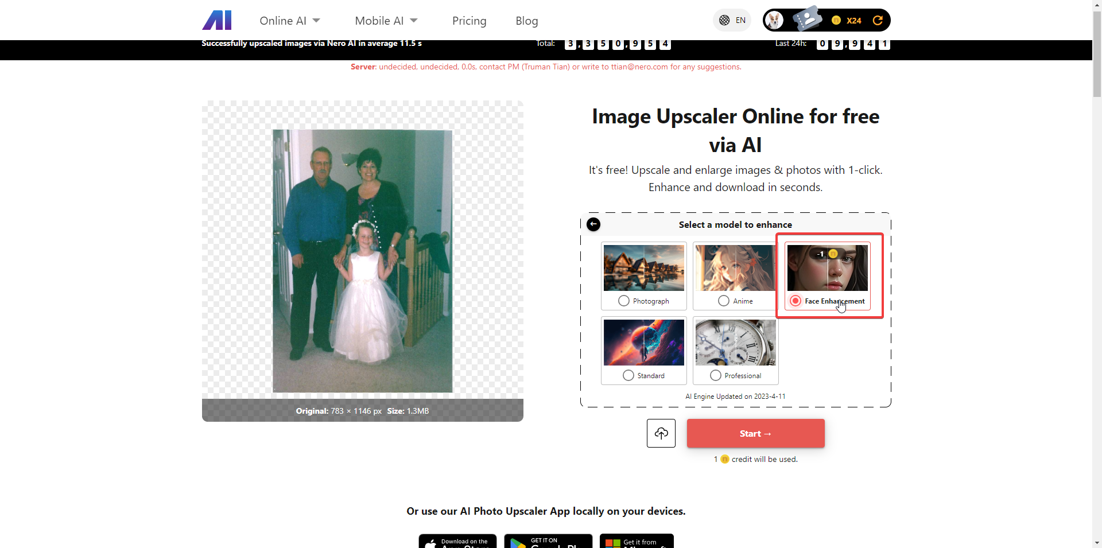Click the refresh credits icon
This screenshot has height=548, width=1102.
pos(877,21)
